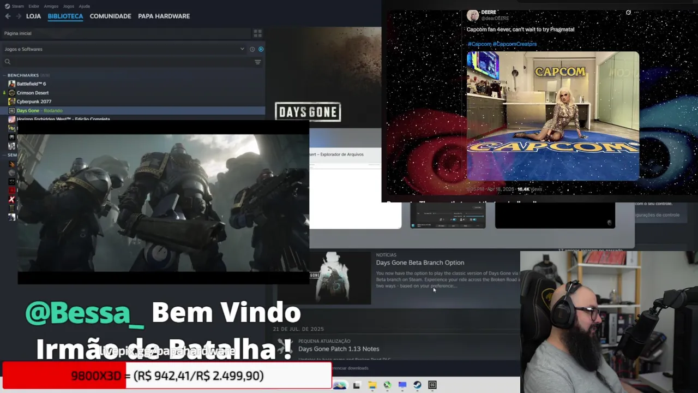Open File Explorer from the taskbar
This screenshot has height=393, width=698.
coord(372,385)
